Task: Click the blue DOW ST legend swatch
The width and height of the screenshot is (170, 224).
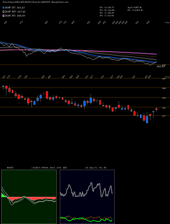Action: coord(3,8)
